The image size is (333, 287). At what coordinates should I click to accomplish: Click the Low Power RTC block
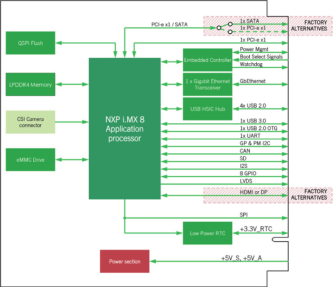click(x=207, y=233)
